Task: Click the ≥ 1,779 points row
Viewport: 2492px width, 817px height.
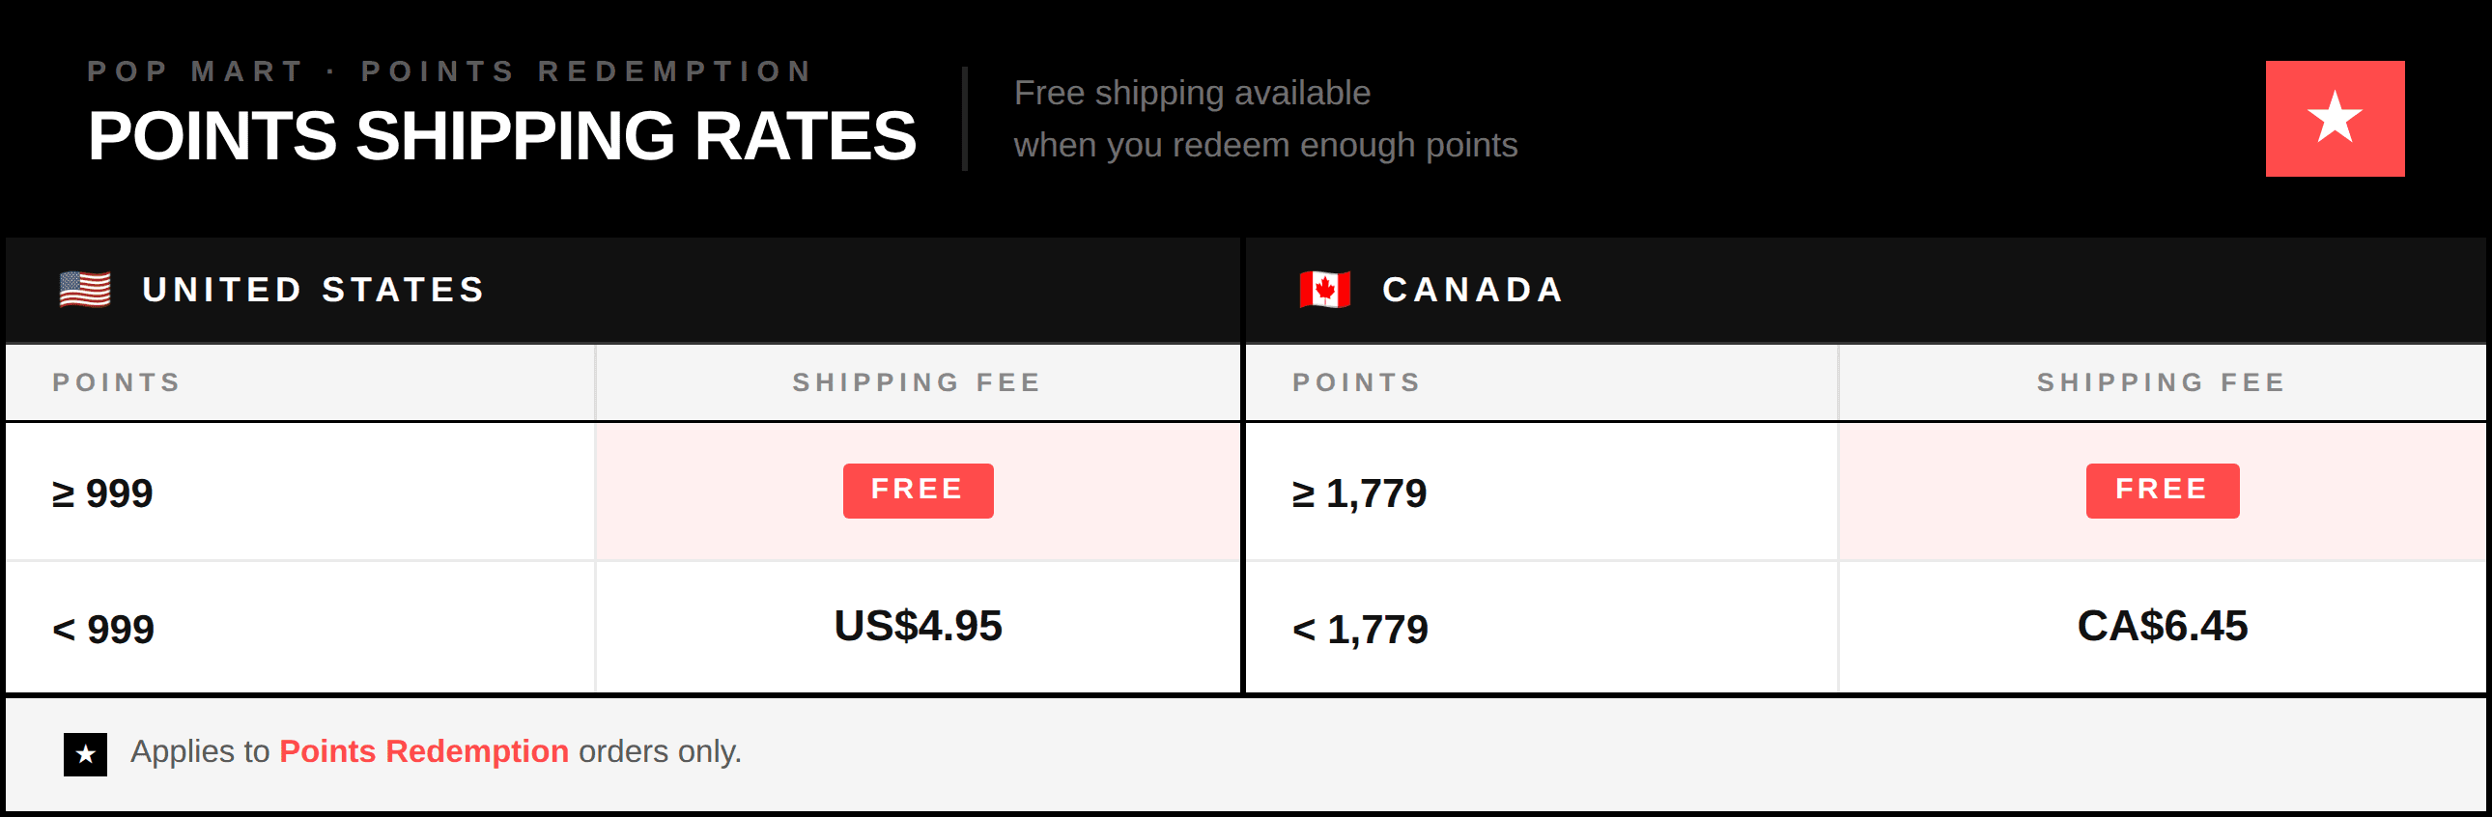Action: click(x=1865, y=493)
